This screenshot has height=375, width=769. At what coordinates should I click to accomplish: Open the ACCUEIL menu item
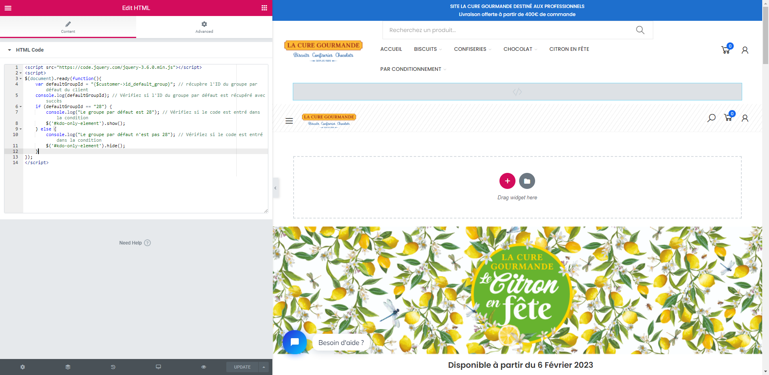click(391, 49)
